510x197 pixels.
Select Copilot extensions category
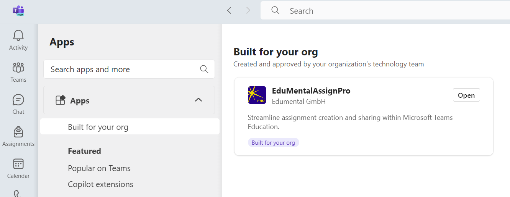click(x=100, y=184)
